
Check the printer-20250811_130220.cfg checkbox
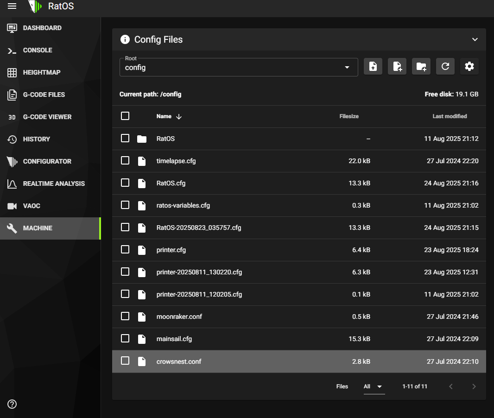pos(125,272)
